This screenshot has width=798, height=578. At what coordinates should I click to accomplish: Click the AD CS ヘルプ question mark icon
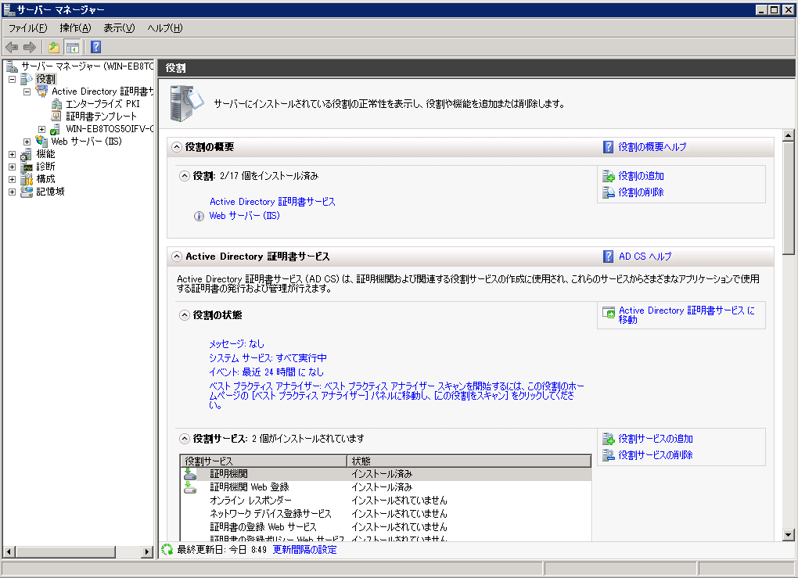click(x=608, y=257)
